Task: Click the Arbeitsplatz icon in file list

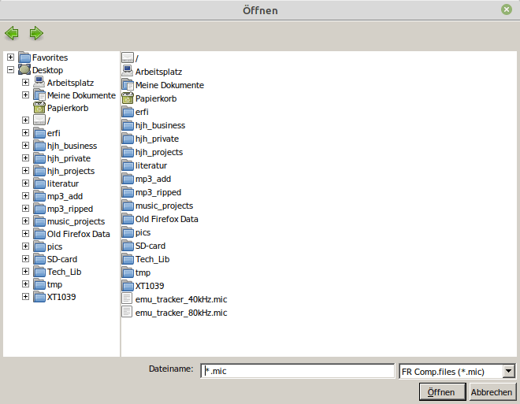Action: coord(128,71)
